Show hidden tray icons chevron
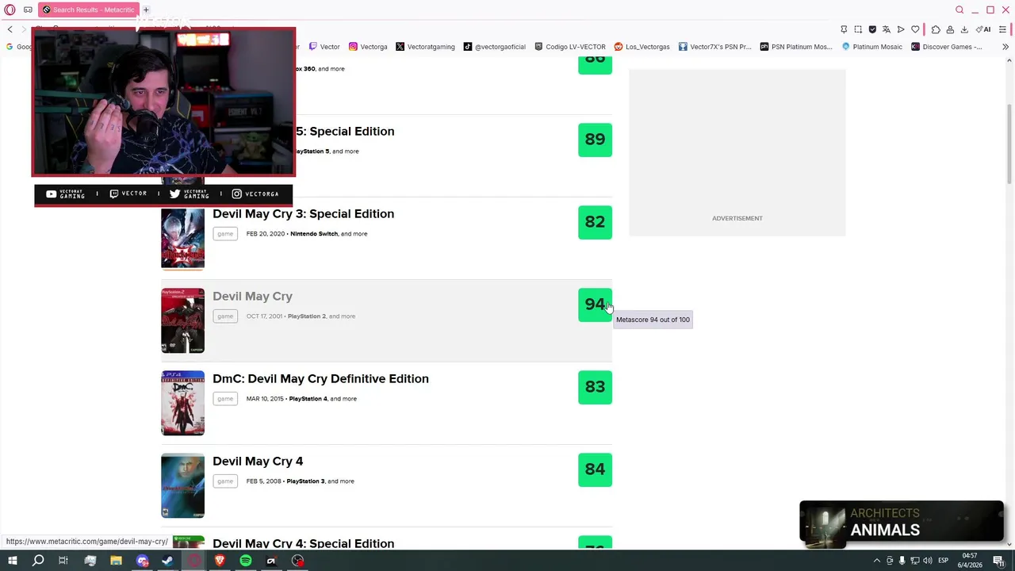The width and height of the screenshot is (1015, 571). click(x=876, y=561)
